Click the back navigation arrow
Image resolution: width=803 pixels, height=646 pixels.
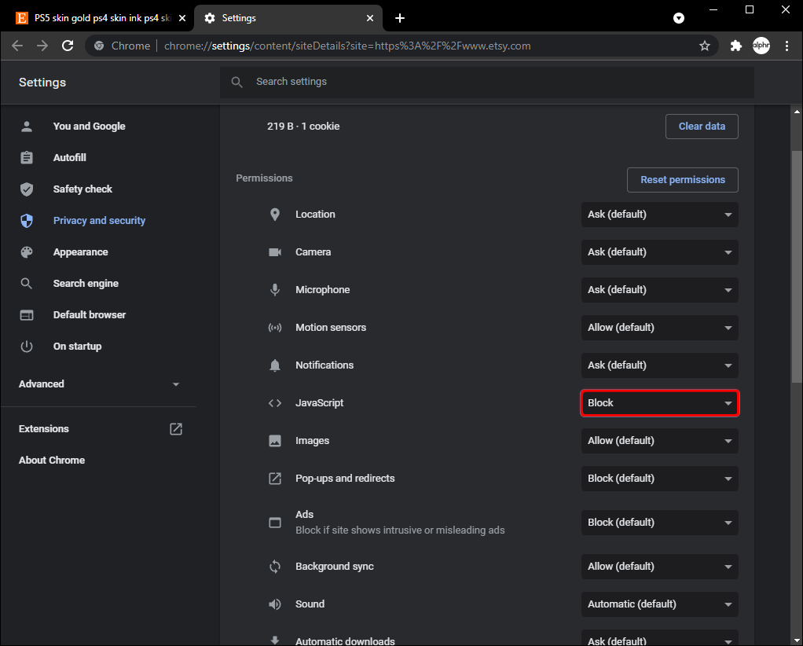(17, 46)
